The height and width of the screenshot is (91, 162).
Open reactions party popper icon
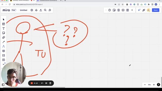[x=144, y=10]
